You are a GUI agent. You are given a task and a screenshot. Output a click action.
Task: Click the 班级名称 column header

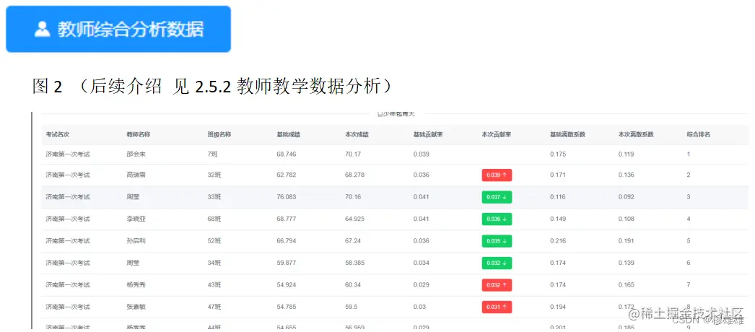point(219,134)
